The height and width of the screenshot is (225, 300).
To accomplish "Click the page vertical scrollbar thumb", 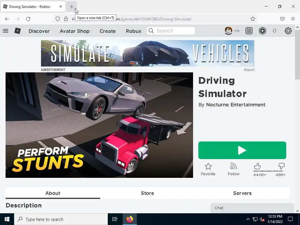I will [x=298, y=54].
